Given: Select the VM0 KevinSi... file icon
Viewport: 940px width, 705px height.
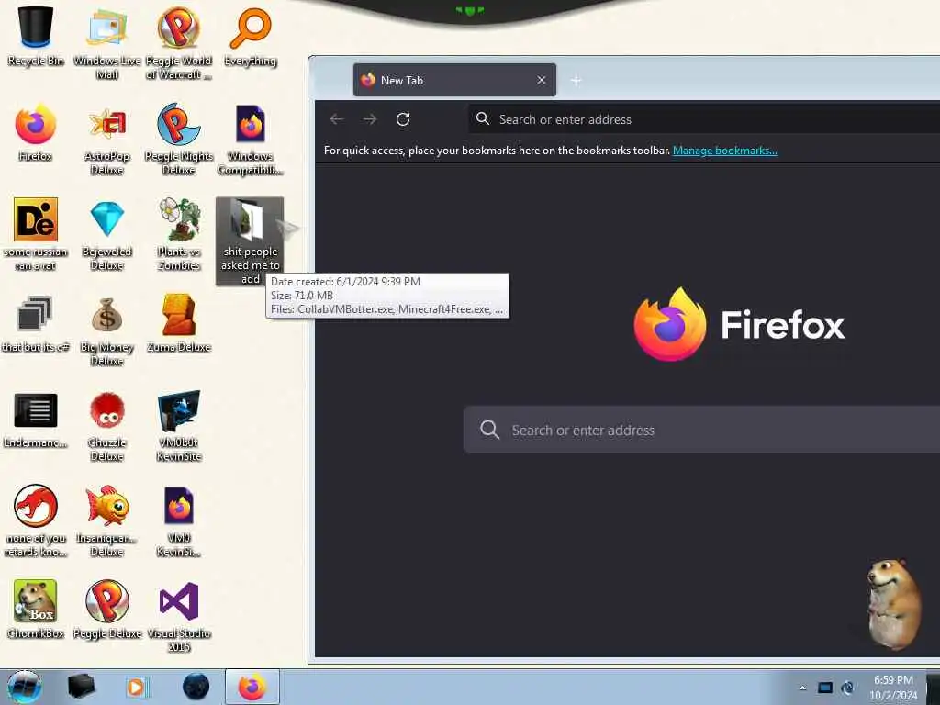Looking at the screenshot, I should (x=179, y=520).
